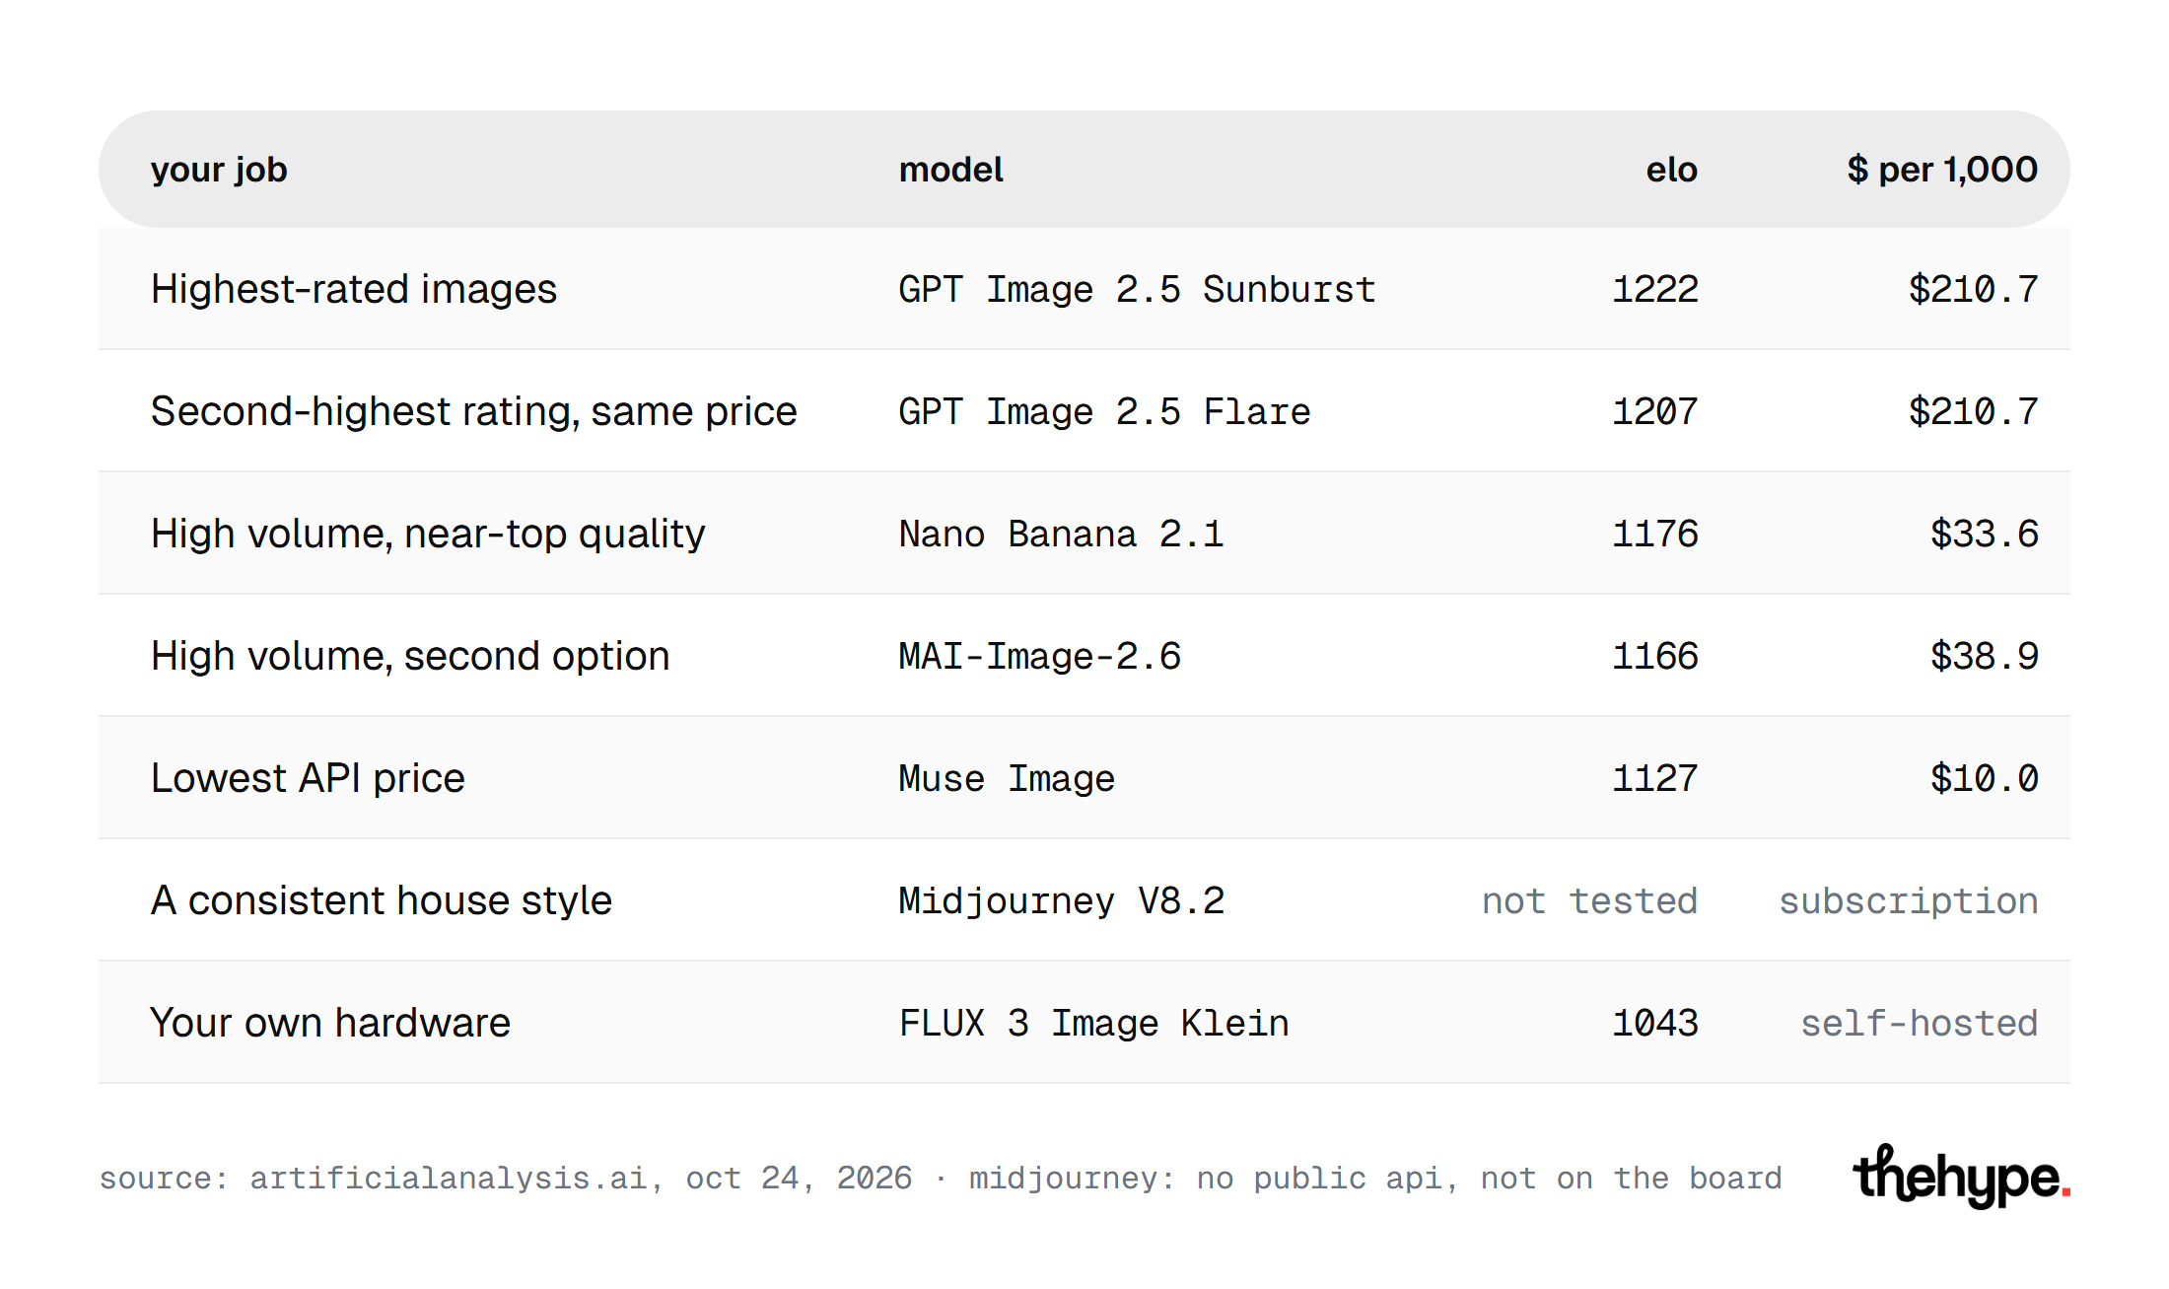The image size is (2169, 1289).
Task: Click model name 'GPT Image 2.5 Flare'
Action: 1104,411
